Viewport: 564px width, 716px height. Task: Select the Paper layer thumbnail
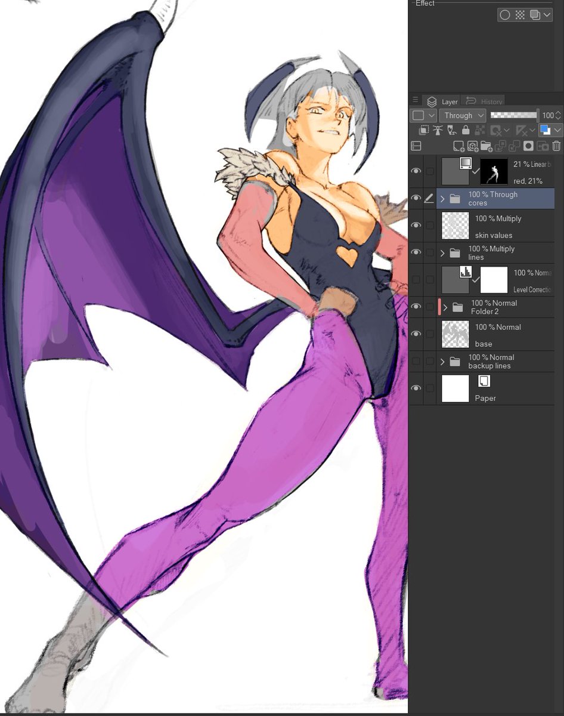pos(455,388)
